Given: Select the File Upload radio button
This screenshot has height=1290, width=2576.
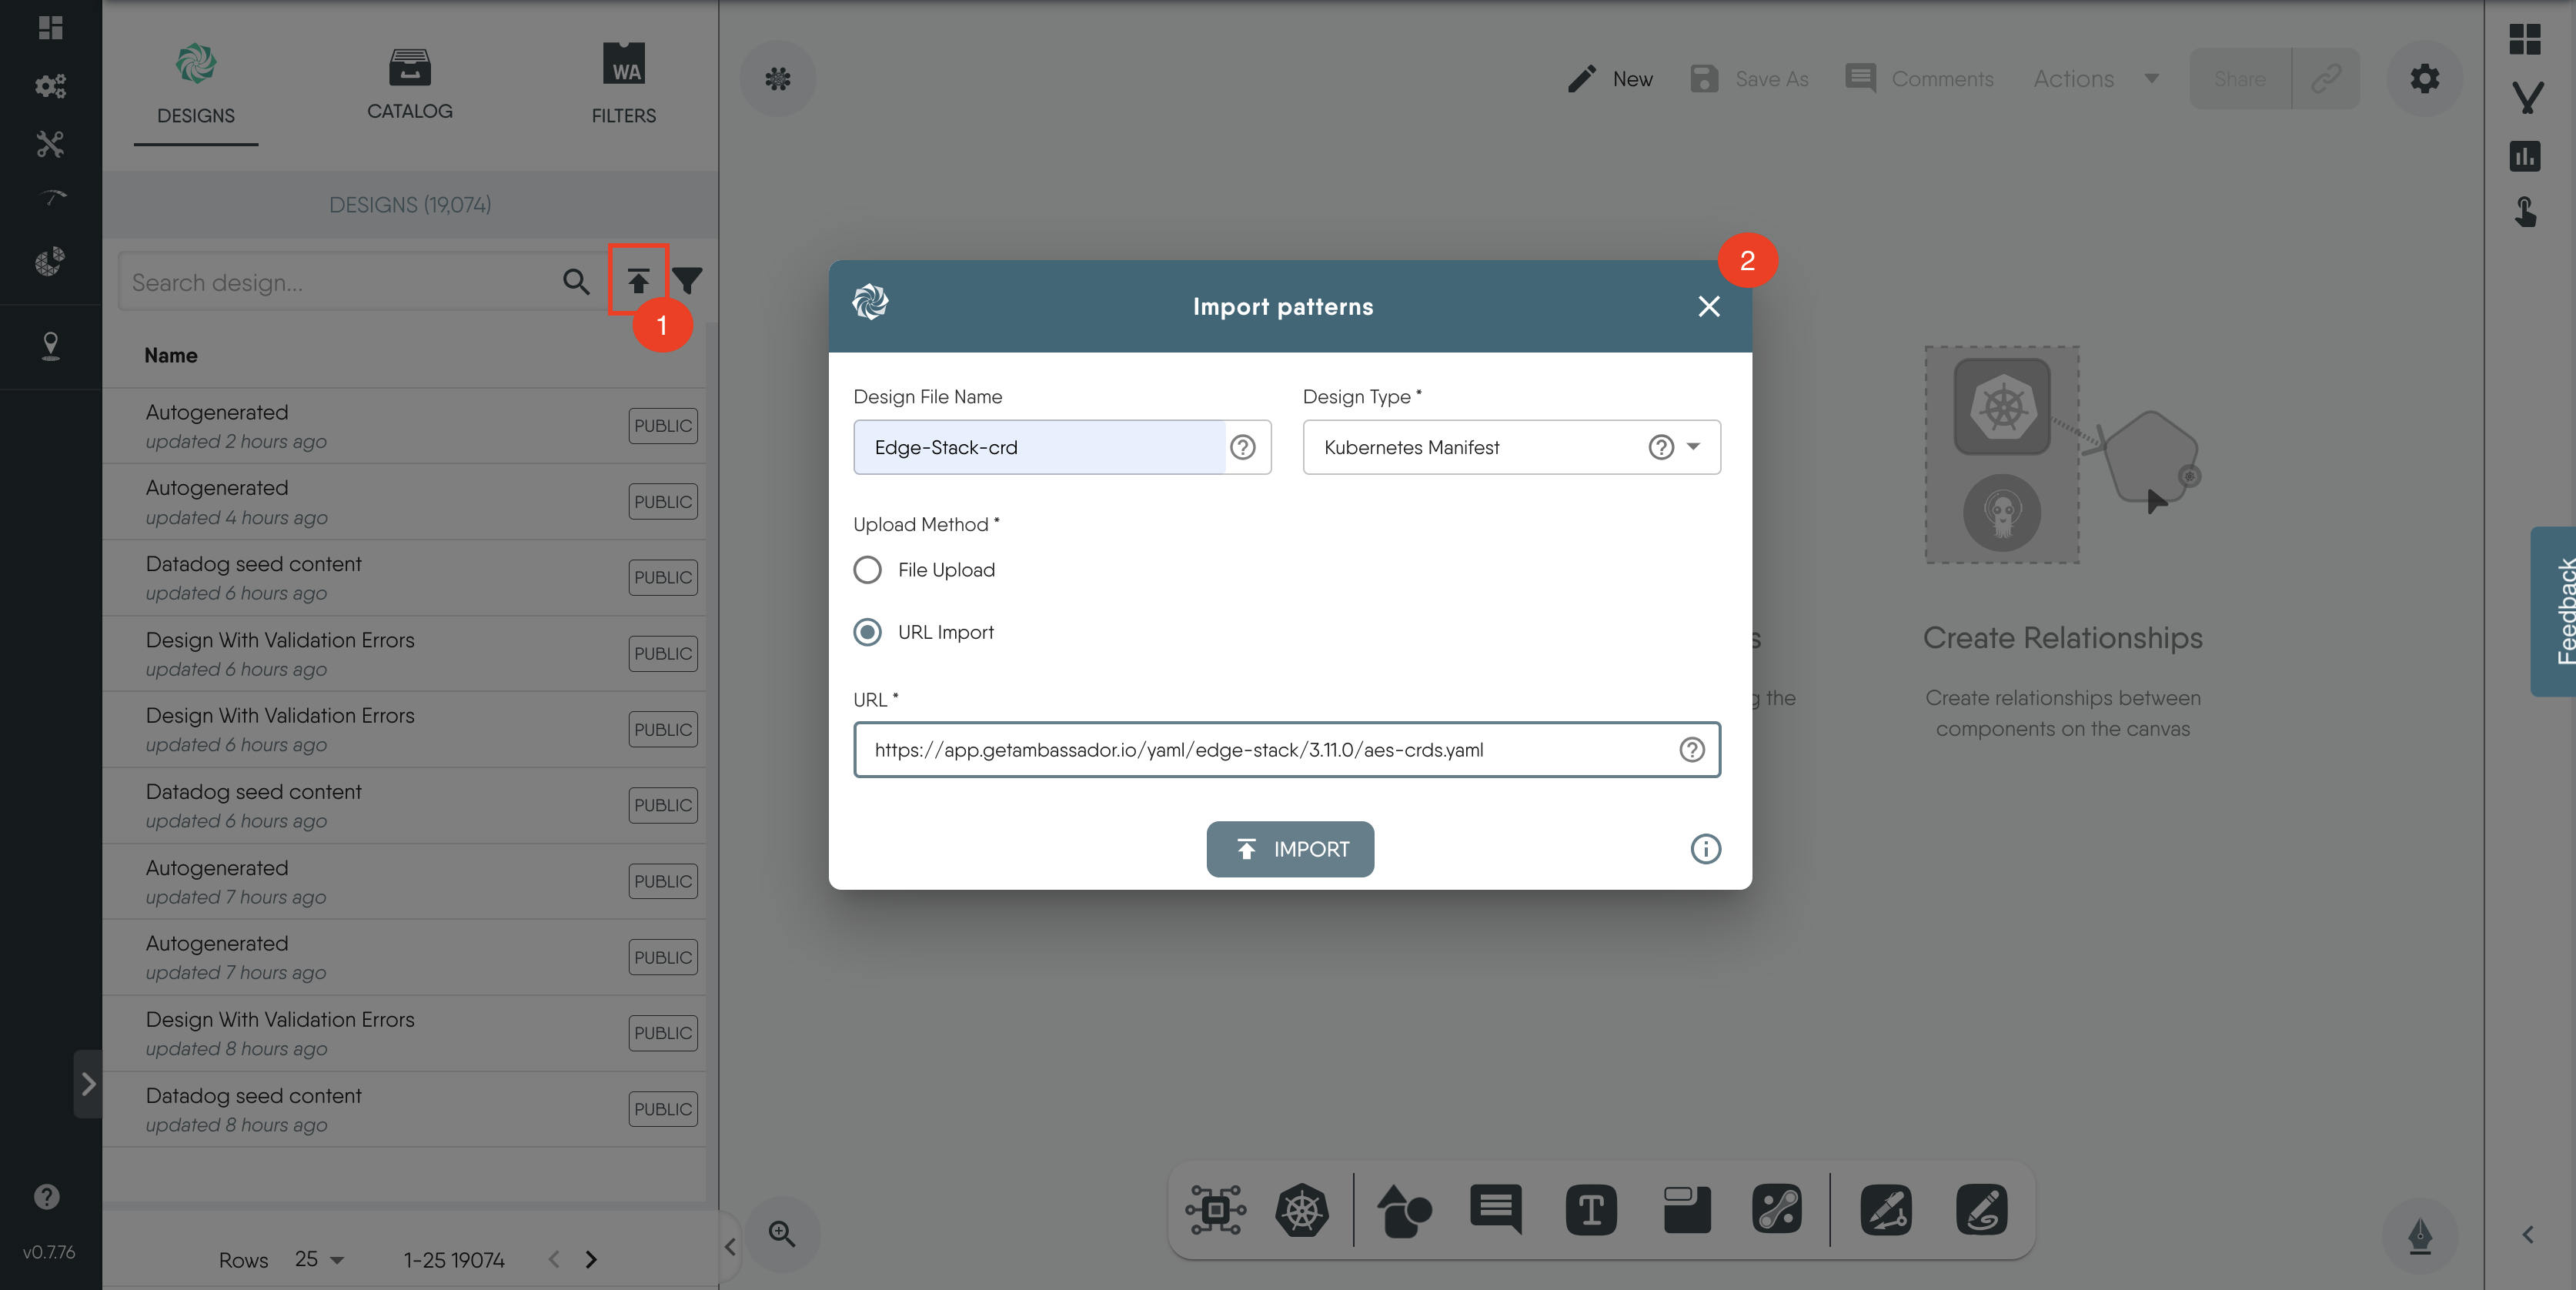Looking at the screenshot, I should tap(867, 570).
